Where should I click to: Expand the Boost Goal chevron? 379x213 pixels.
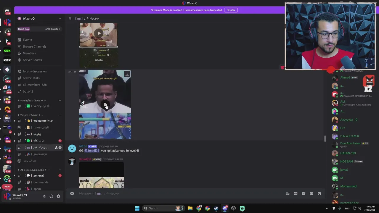[x=60, y=29]
